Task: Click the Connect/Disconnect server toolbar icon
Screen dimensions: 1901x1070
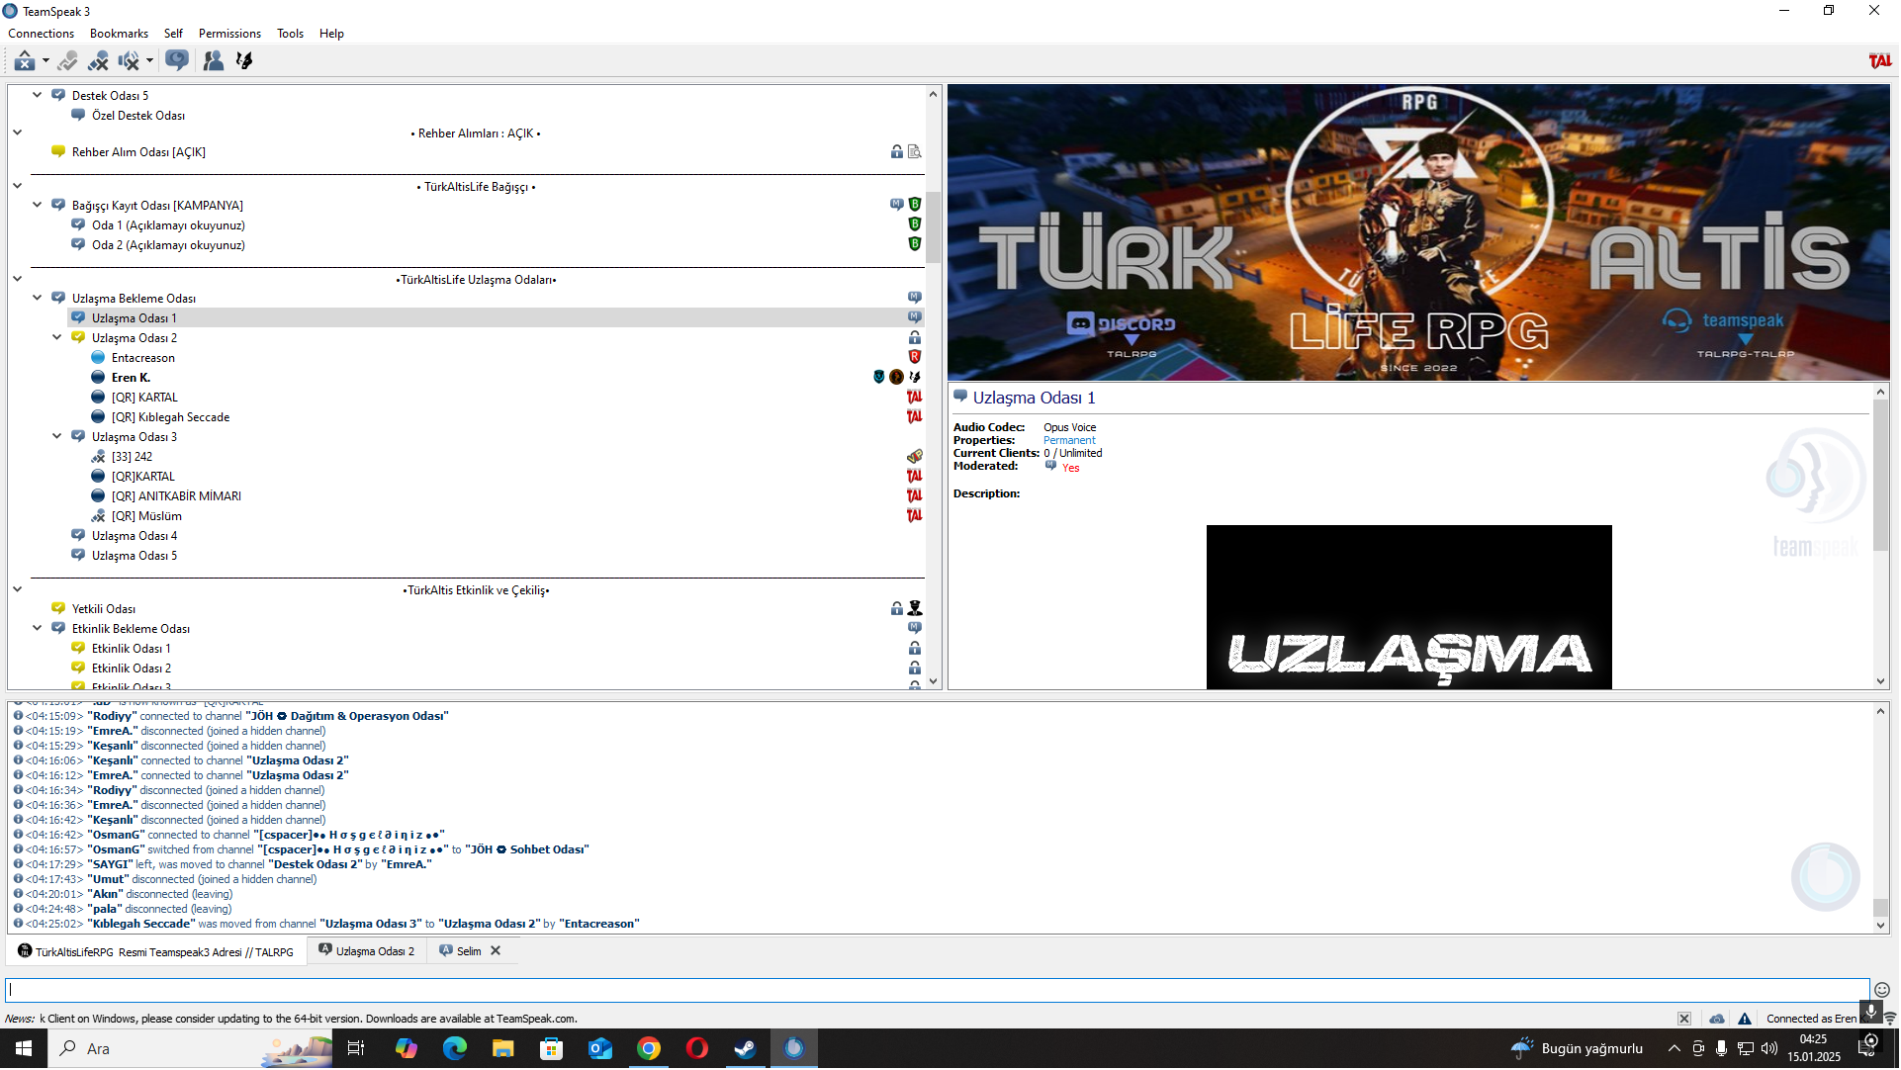Action: [x=25, y=61]
